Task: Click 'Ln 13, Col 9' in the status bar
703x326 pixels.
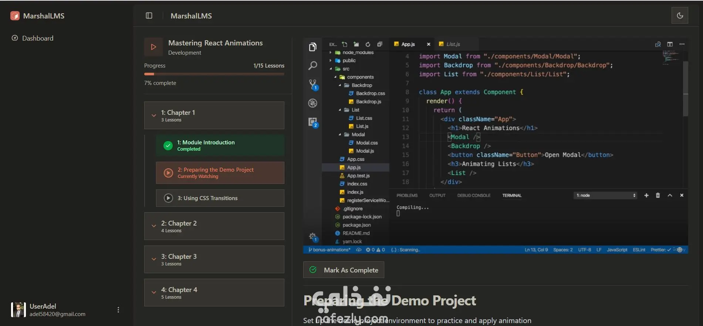Action: (536, 250)
